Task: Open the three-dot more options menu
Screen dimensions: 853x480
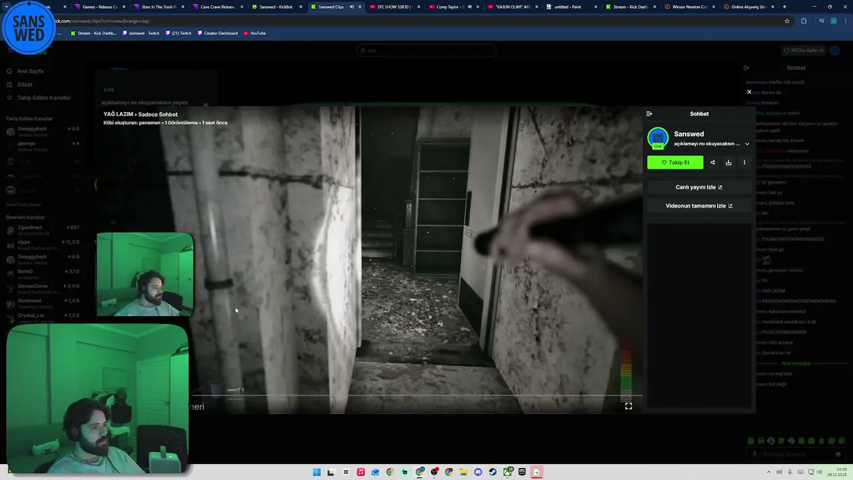Action: 744,163
